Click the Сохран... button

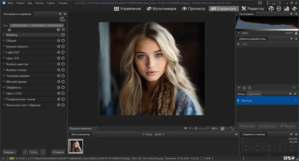[9, 152]
